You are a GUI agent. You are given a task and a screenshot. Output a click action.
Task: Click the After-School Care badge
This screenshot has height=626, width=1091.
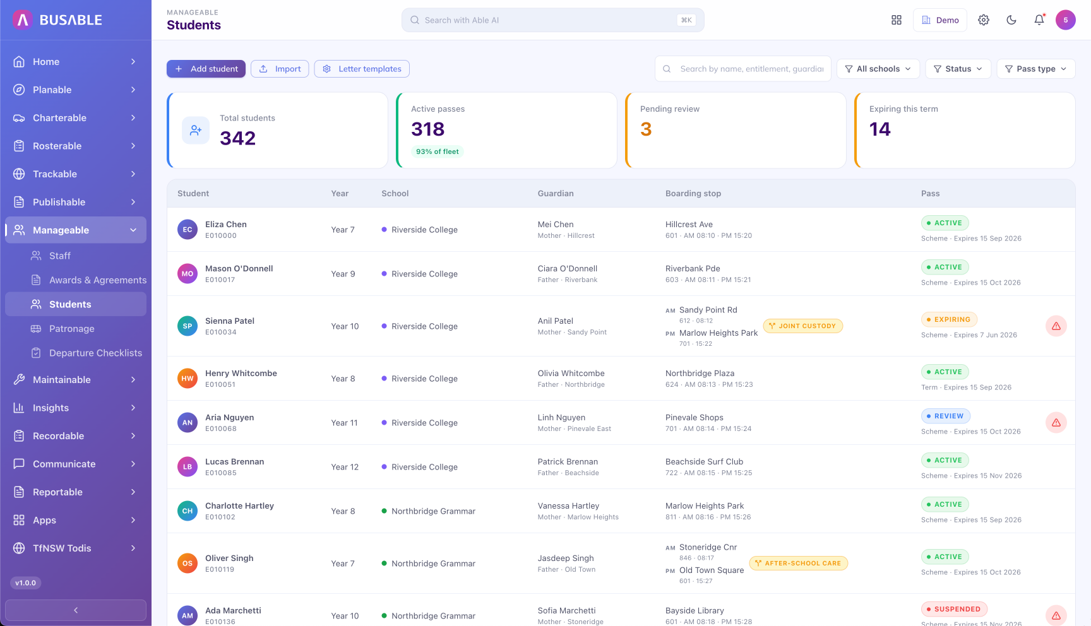tap(798, 564)
